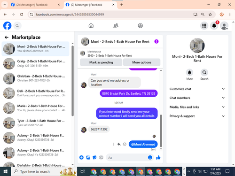Click the conversation list scrollbar
This screenshot has width=235, height=176.
point(72,81)
